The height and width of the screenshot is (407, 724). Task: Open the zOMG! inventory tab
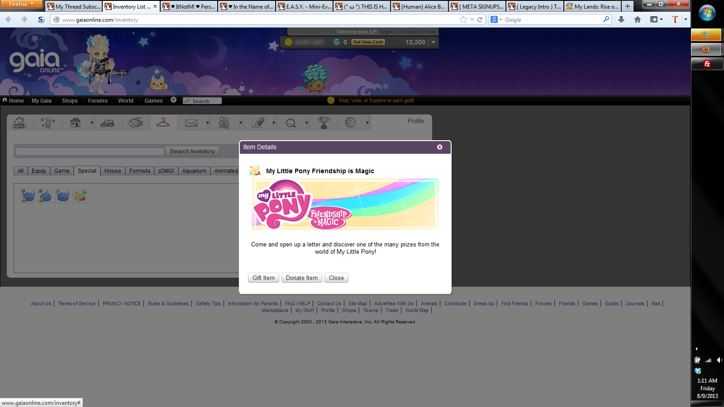[166, 171]
